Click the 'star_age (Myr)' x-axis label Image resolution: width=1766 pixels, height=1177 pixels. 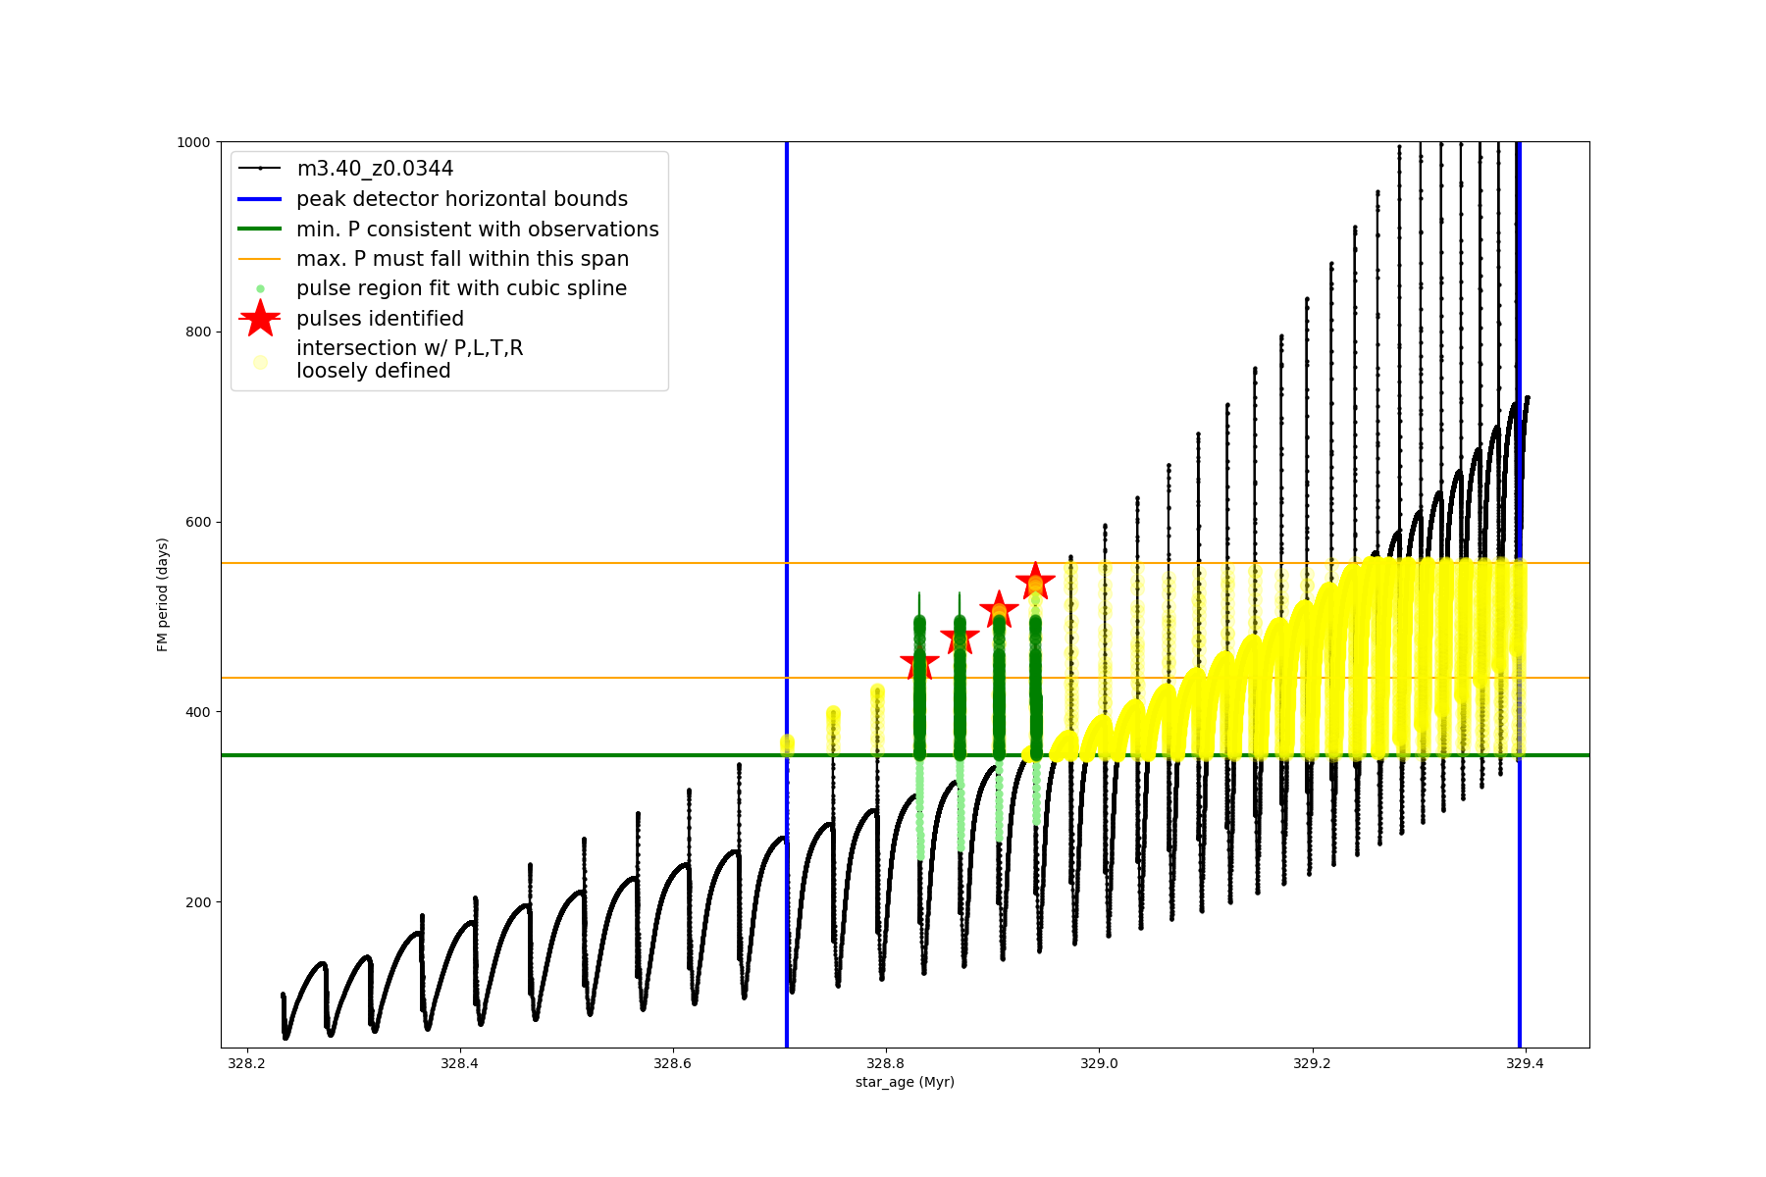pos(905,1082)
